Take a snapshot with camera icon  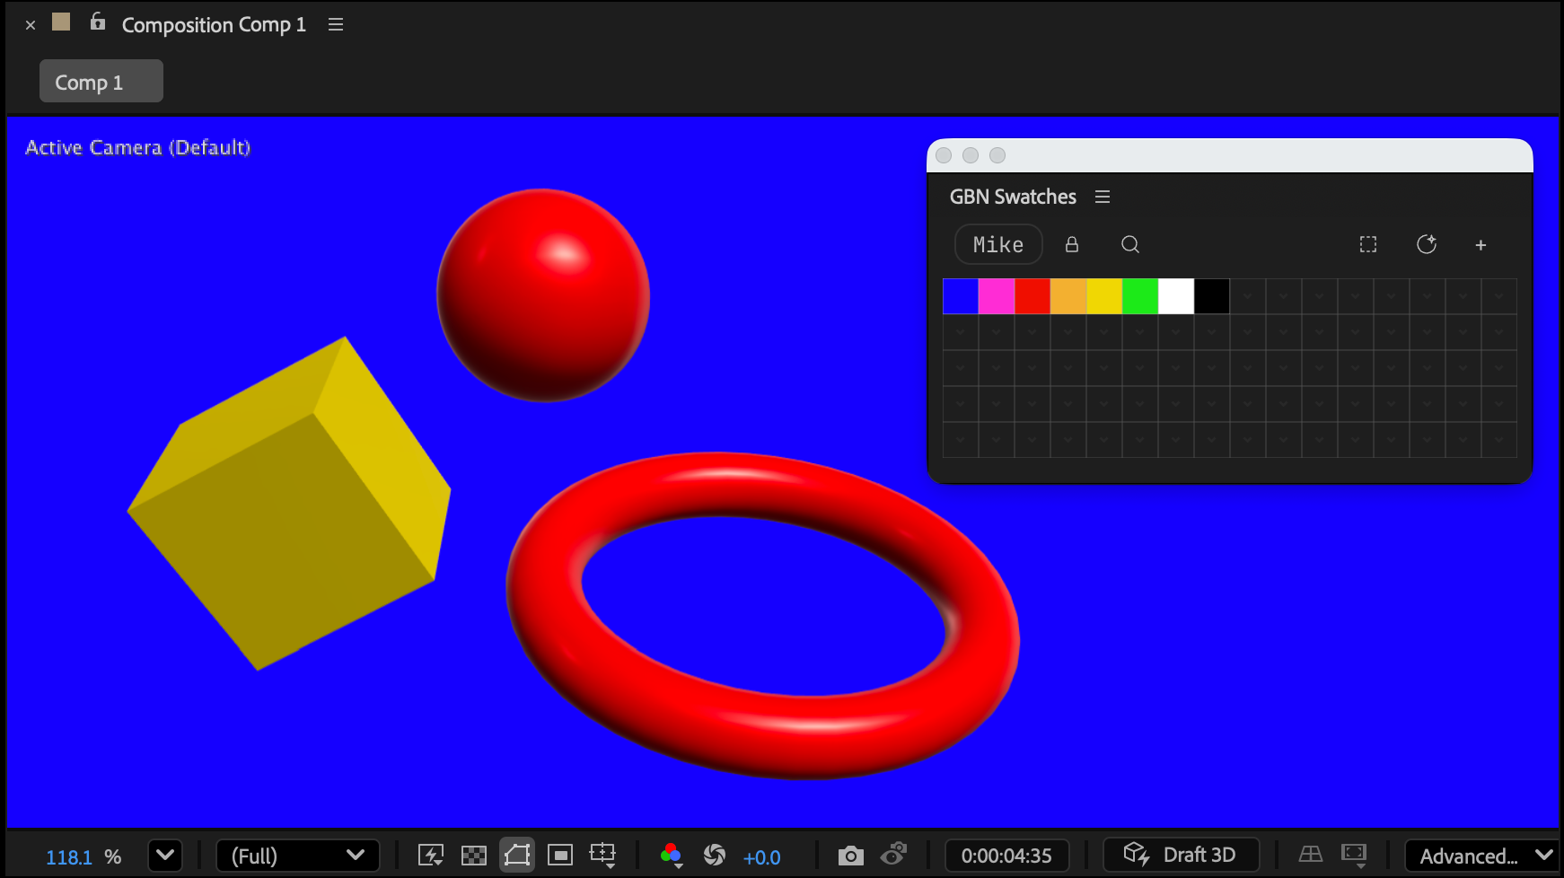coord(850,856)
